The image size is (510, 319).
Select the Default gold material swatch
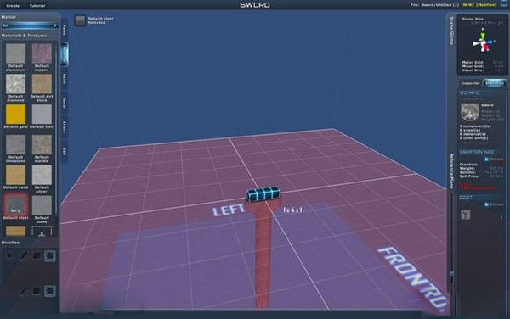15,114
